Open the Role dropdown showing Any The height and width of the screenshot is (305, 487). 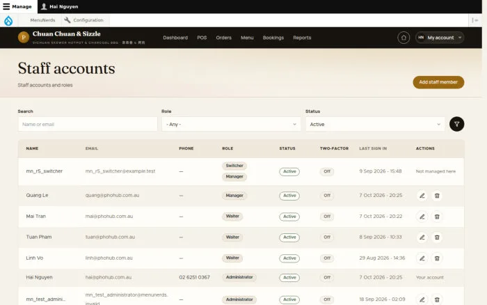231,124
